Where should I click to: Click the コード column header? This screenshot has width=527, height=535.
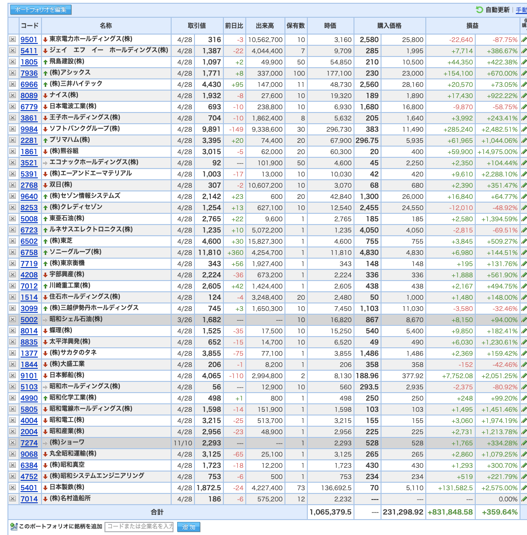coord(30,26)
